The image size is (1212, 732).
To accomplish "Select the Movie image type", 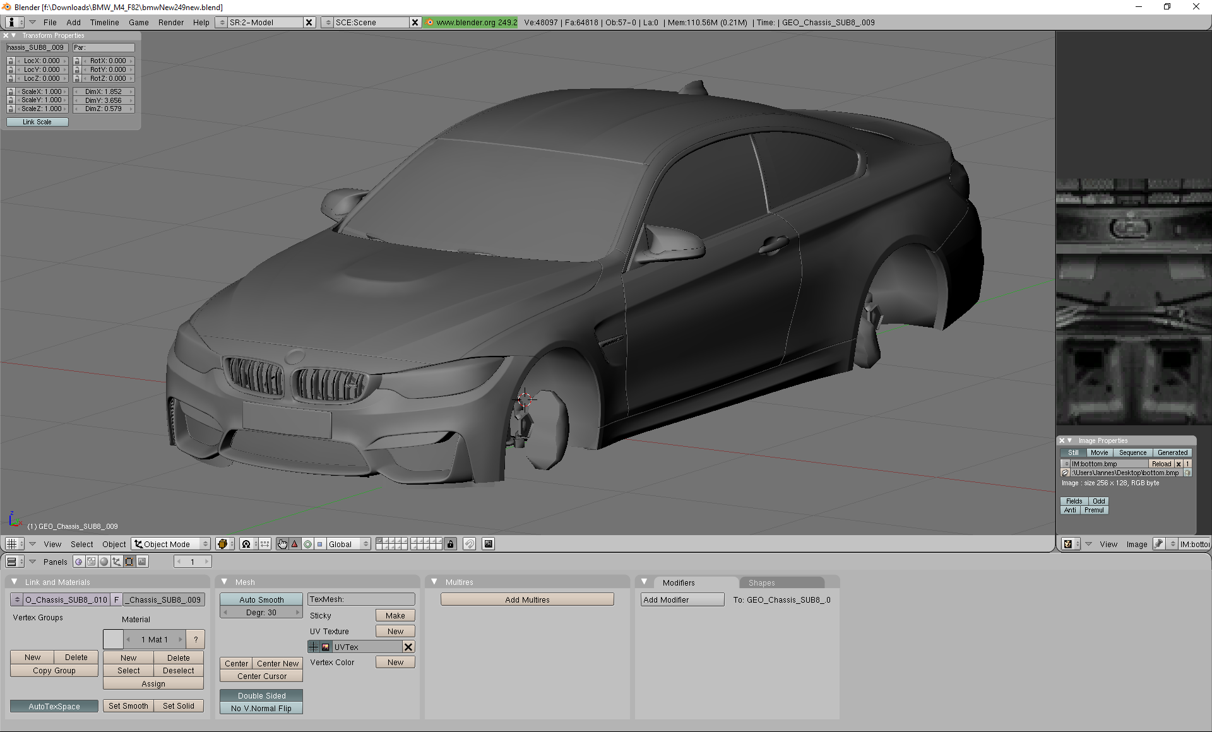I will coord(1099,452).
